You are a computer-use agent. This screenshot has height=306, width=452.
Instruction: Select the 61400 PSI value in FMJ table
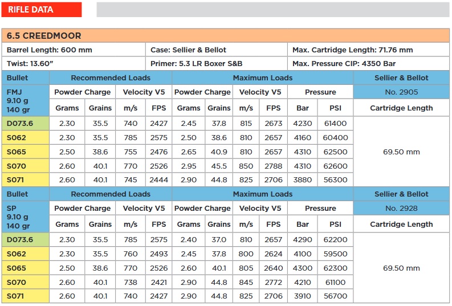coord(335,123)
